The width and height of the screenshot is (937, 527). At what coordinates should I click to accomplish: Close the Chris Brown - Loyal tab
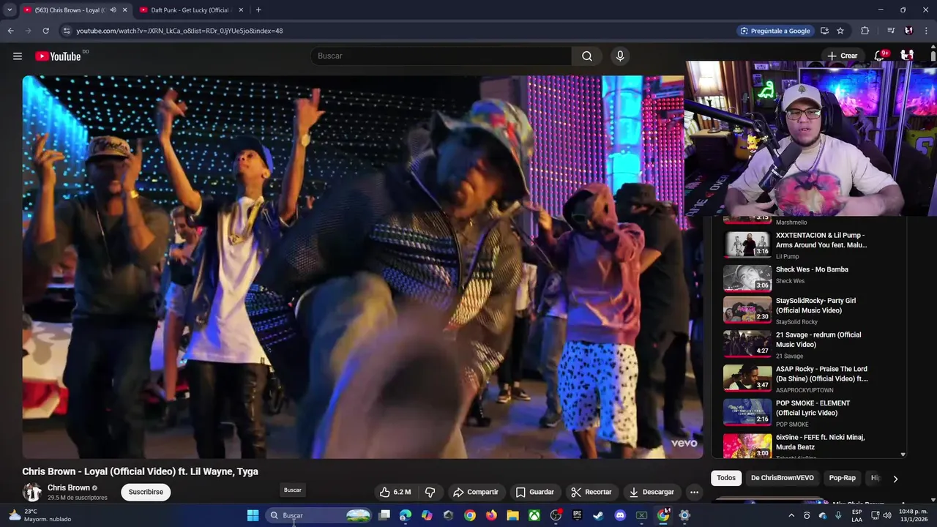[124, 10]
